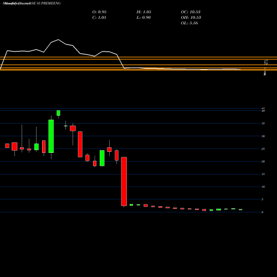
Task: Click the 20 price axis label
Action: coord(263,161)
